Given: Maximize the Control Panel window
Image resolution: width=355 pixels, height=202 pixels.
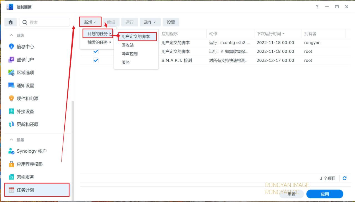Looking at the screenshot, I should tap(337, 7).
